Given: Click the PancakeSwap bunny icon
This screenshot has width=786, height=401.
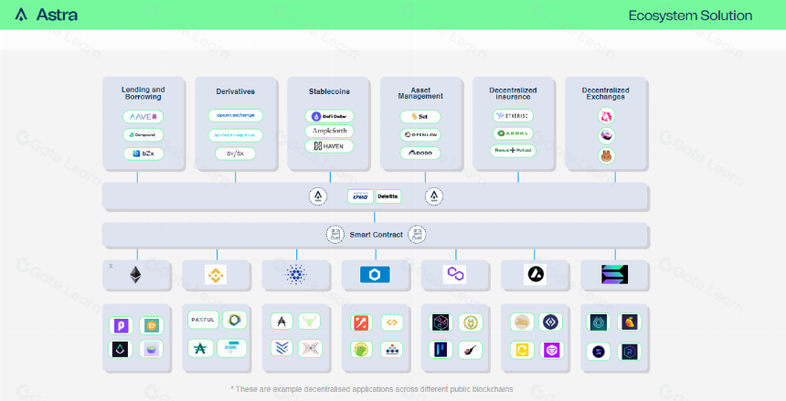Looking at the screenshot, I should (x=607, y=156).
